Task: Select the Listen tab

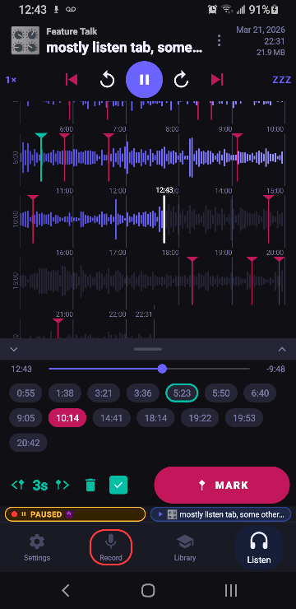Action: tap(259, 548)
